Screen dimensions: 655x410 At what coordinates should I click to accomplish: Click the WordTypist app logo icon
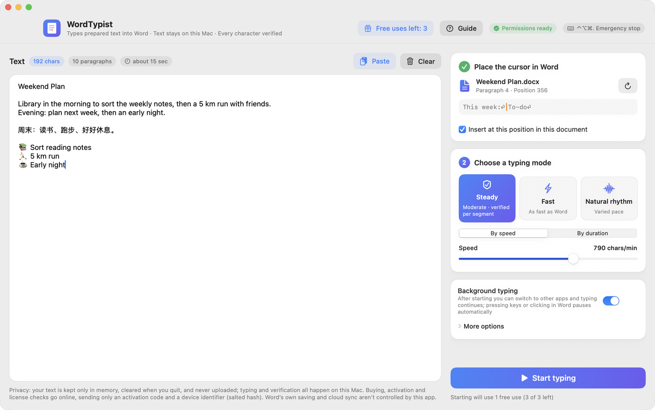click(52, 28)
